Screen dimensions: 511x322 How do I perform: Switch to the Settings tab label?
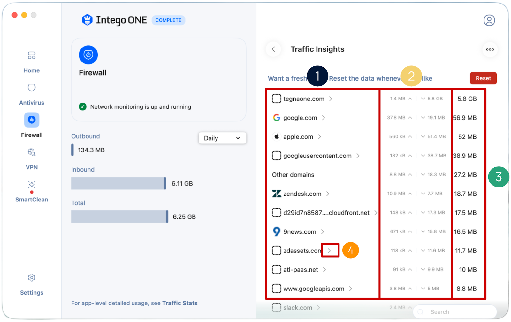click(x=32, y=293)
